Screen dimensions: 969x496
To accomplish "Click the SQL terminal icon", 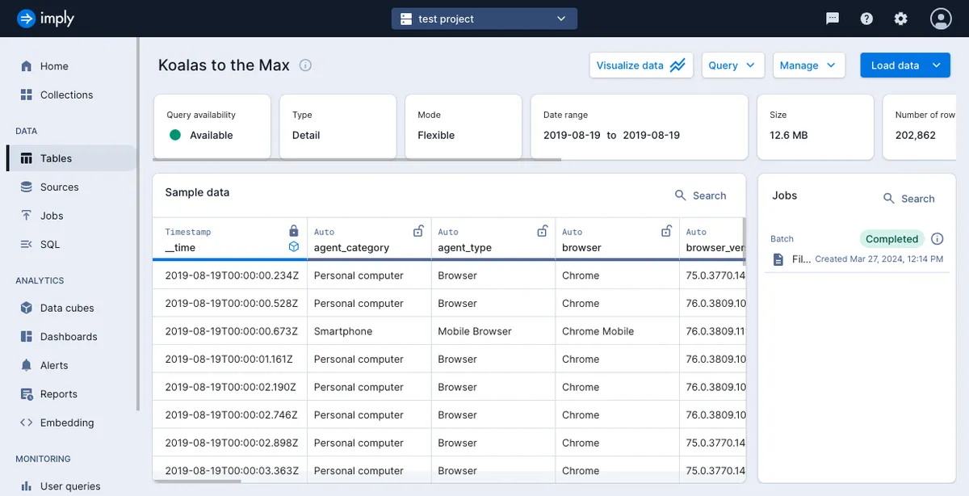I will pyautogui.click(x=27, y=244).
